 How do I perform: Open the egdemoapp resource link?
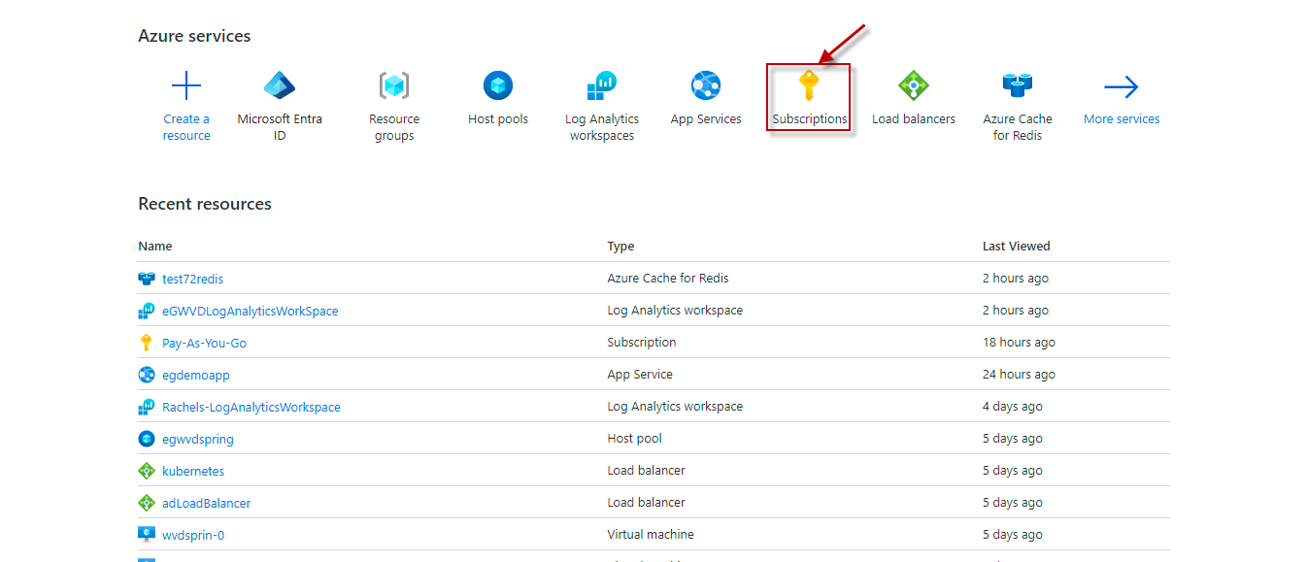196,375
